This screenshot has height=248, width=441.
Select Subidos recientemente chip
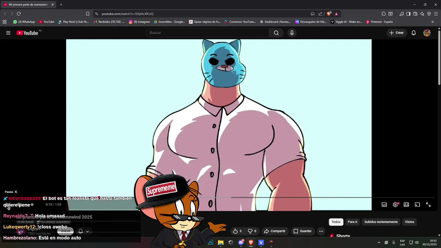coord(381,222)
